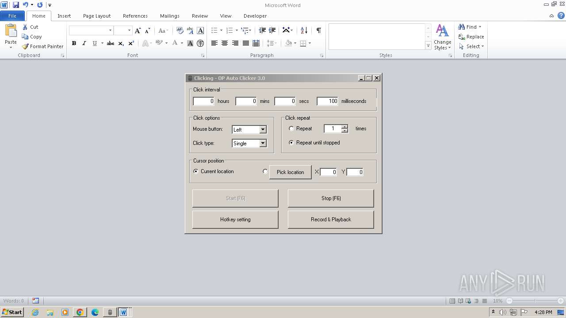Switch to the References tab
Viewport: 566px width, 318px height.
coord(135,16)
